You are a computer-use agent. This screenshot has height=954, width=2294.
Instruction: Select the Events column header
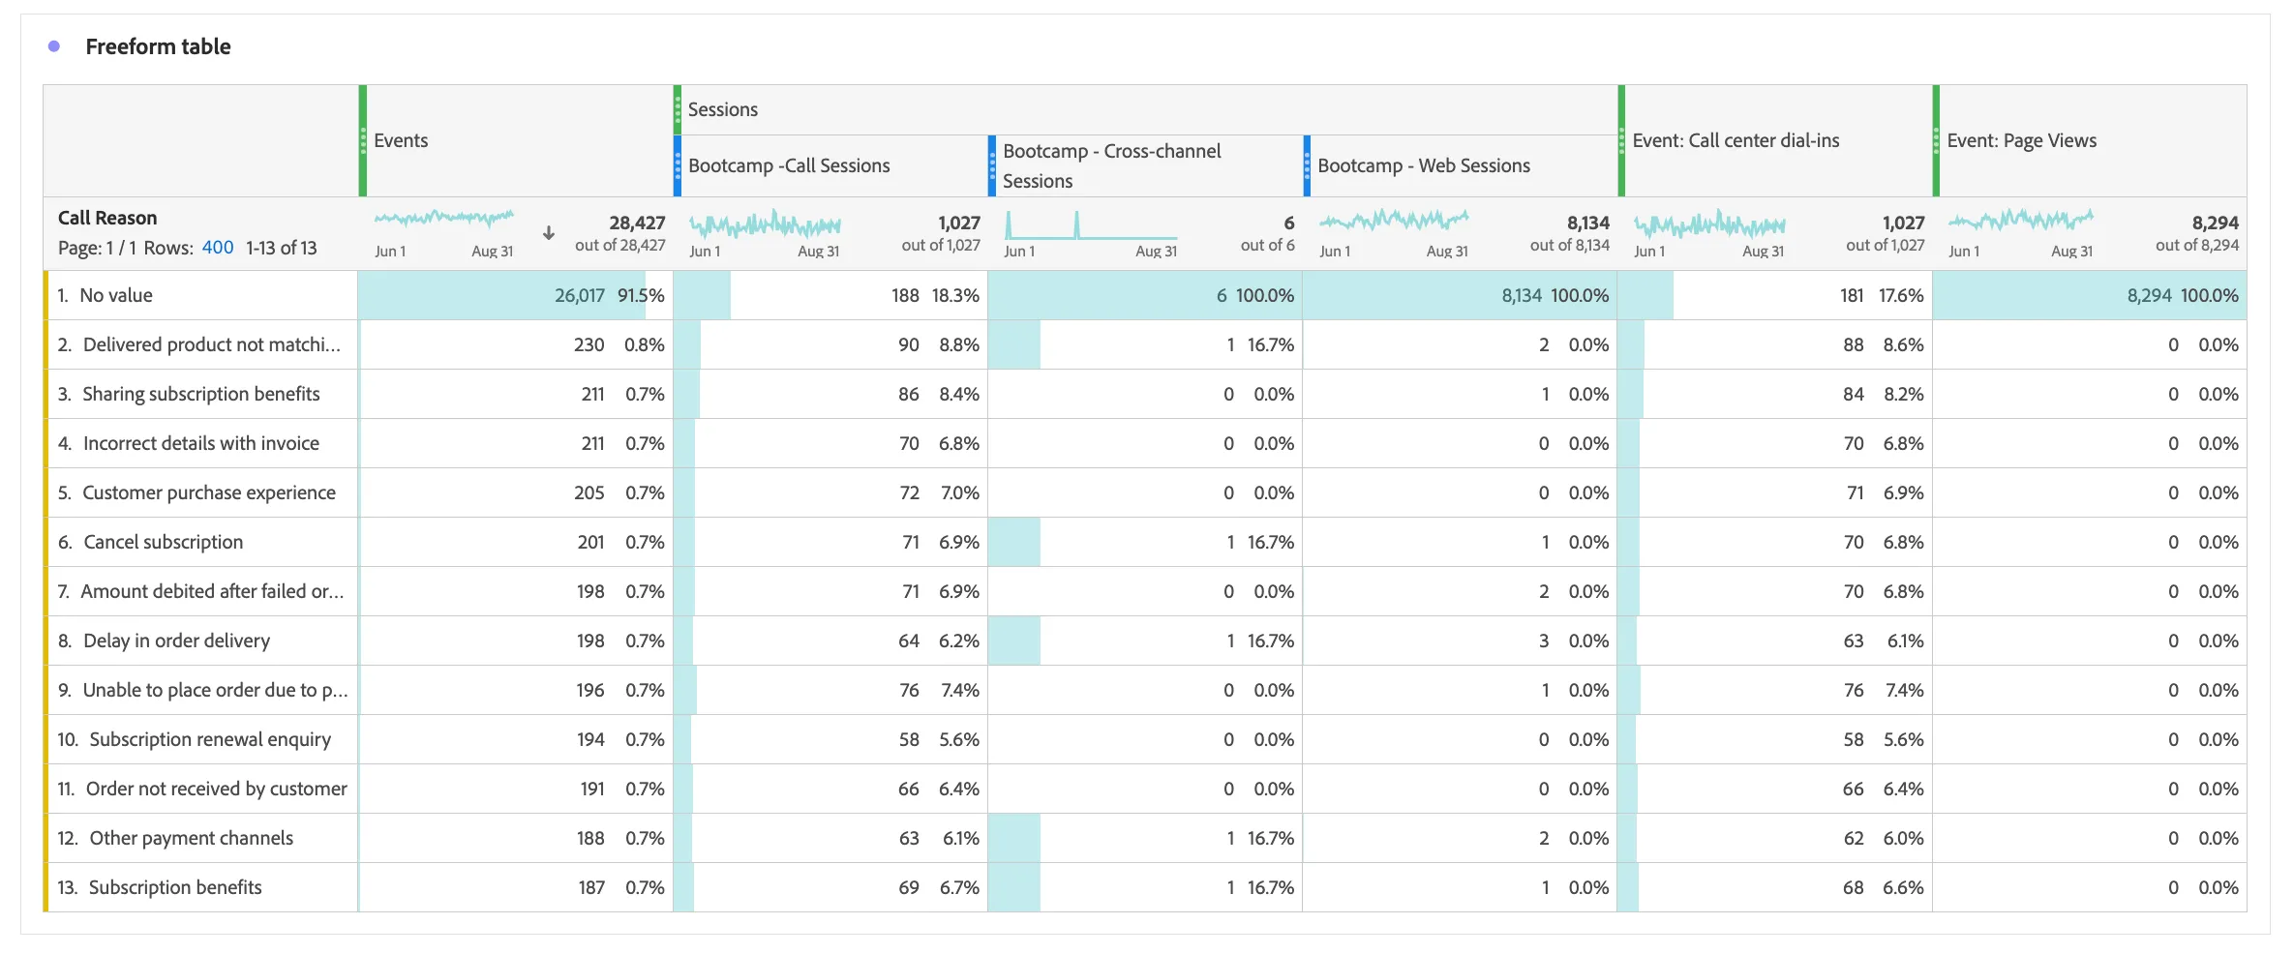pyautogui.click(x=518, y=140)
